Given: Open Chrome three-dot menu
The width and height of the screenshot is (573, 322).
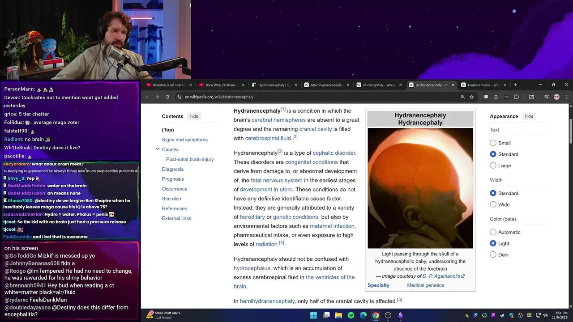Looking at the screenshot, I should 567,97.
